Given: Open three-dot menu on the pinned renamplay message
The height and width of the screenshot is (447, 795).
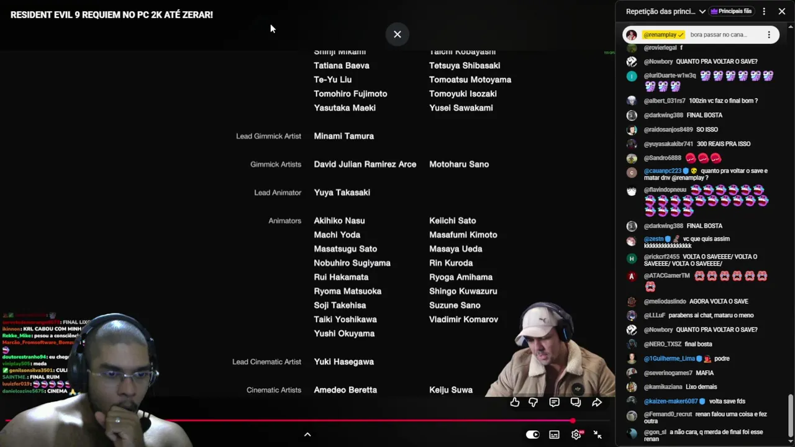Looking at the screenshot, I should [769, 35].
